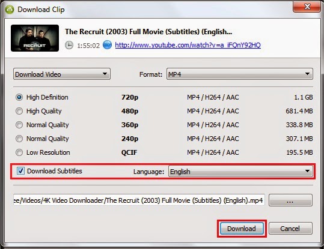Expand the Format MP4 dropdown
The width and height of the screenshot is (324, 249).
pos(240,74)
